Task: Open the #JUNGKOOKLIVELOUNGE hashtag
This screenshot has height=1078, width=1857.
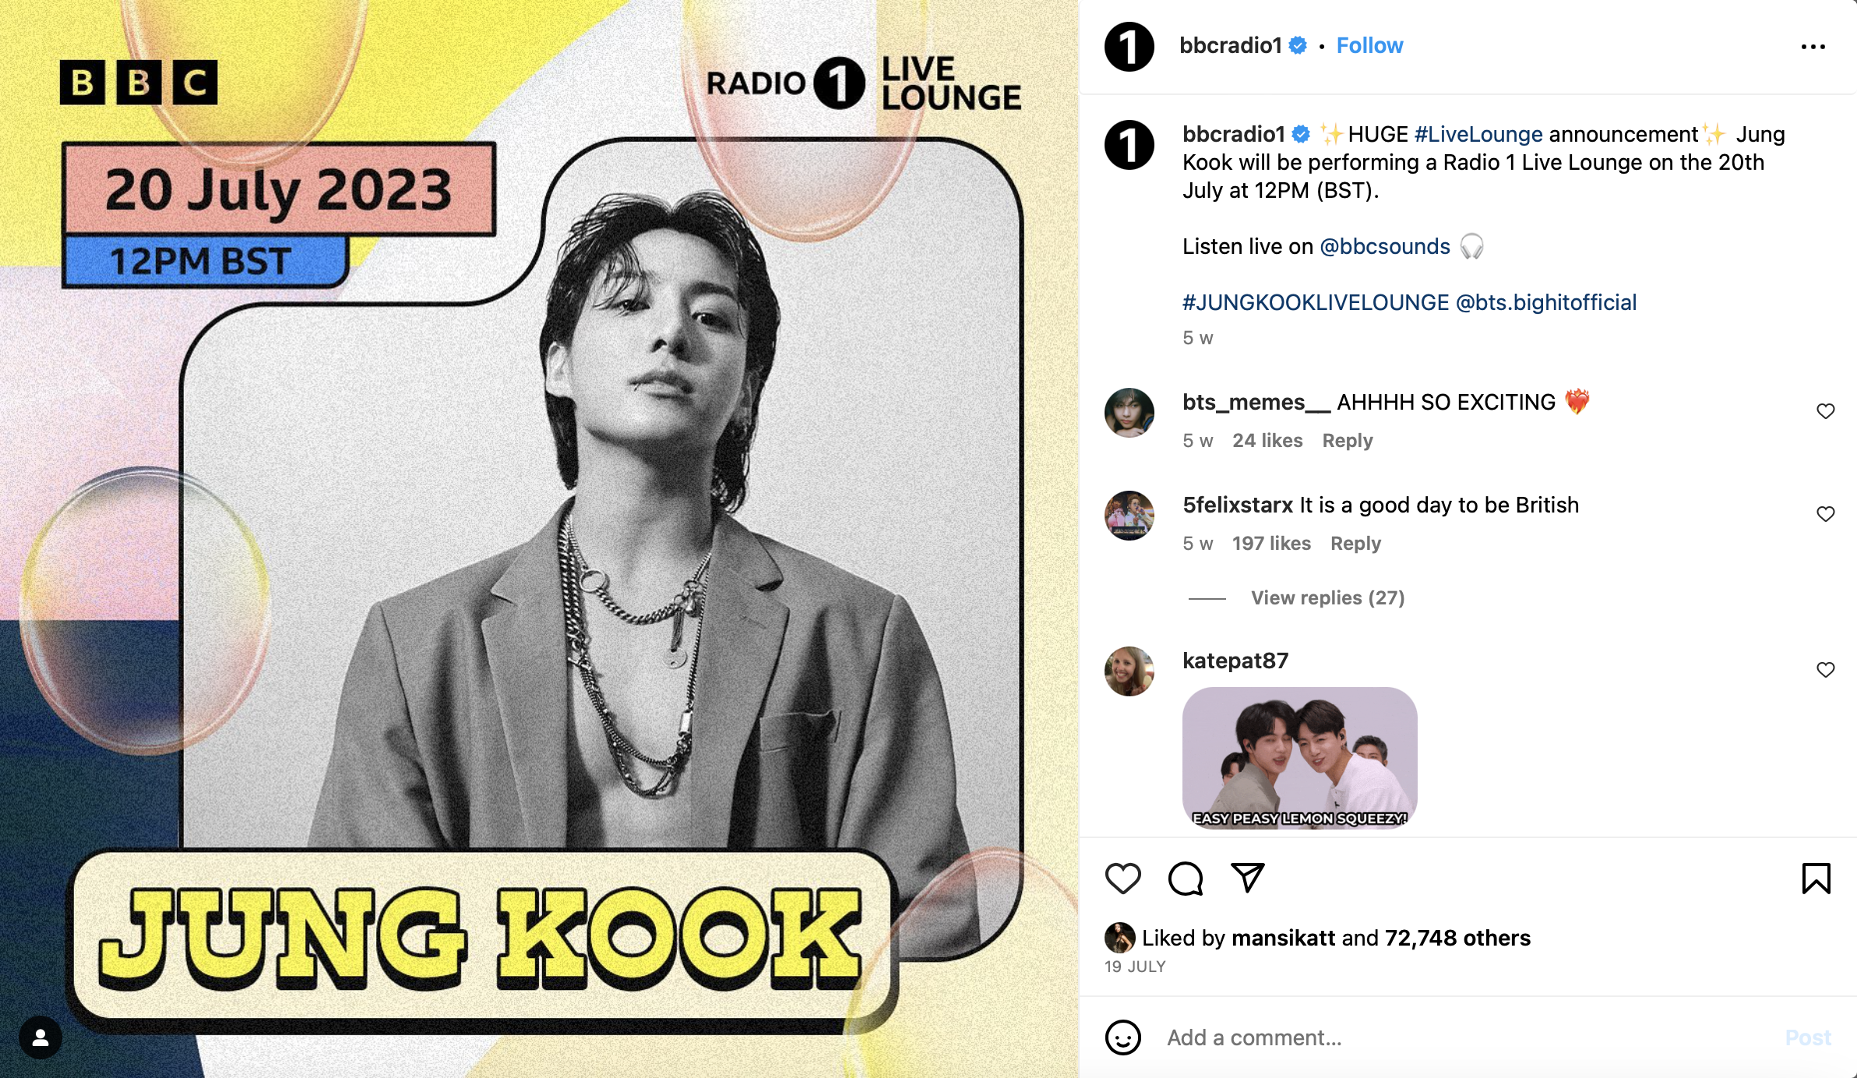Action: click(x=1316, y=303)
